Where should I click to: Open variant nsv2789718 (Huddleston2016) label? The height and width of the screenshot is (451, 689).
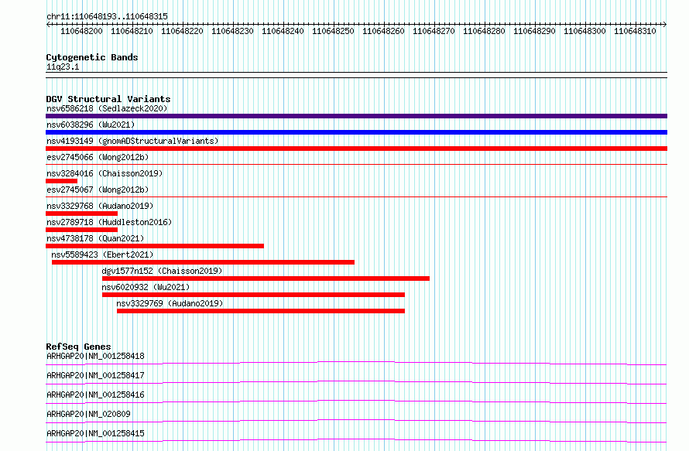109,222
